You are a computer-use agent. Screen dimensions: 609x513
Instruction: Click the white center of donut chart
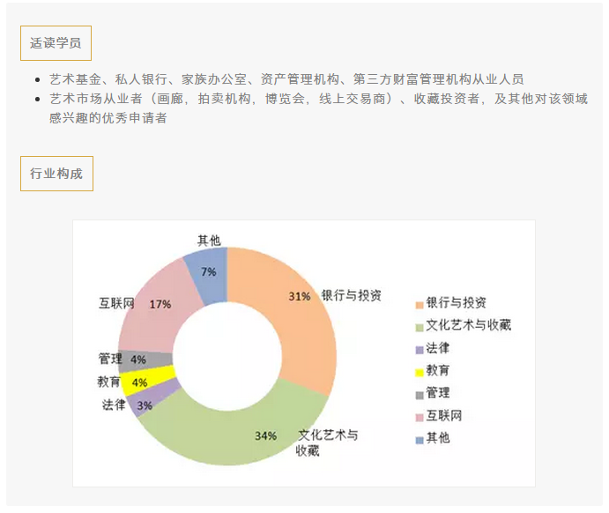coord(227,356)
